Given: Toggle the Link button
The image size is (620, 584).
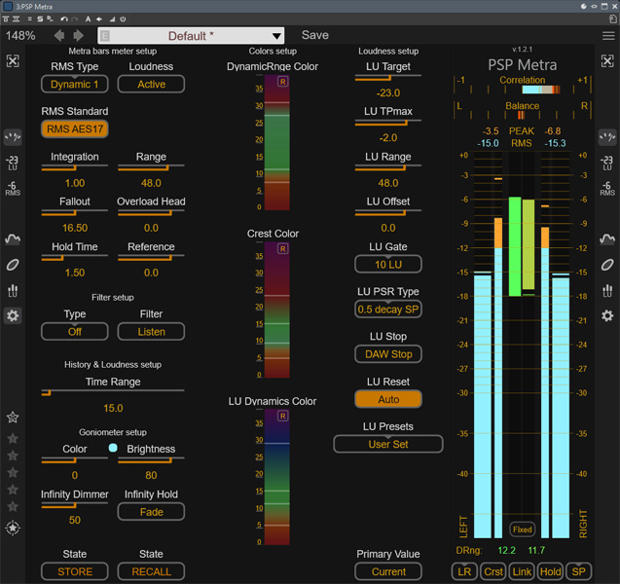Looking at the screenshot, I should [x=522, y=571].
